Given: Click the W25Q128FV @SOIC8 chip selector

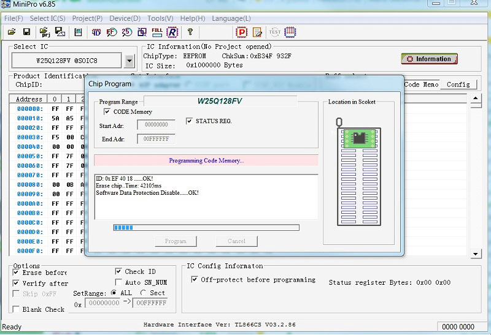Looking at the screenshot, I should [66, 61].
